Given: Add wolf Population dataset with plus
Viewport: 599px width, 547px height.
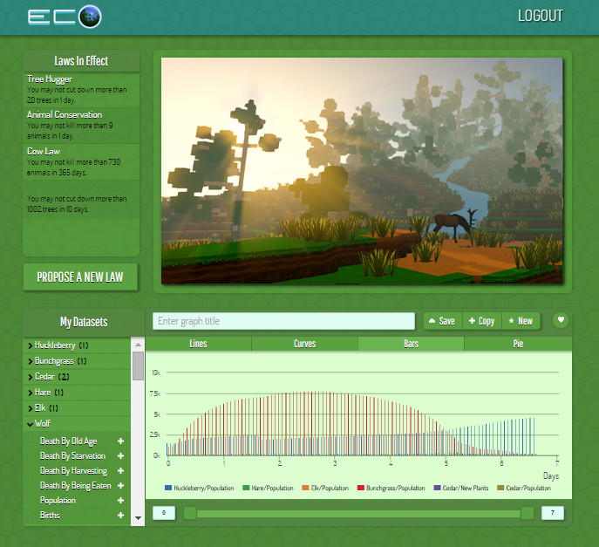Looking at the screenshot, I should (x=121, y=501).
